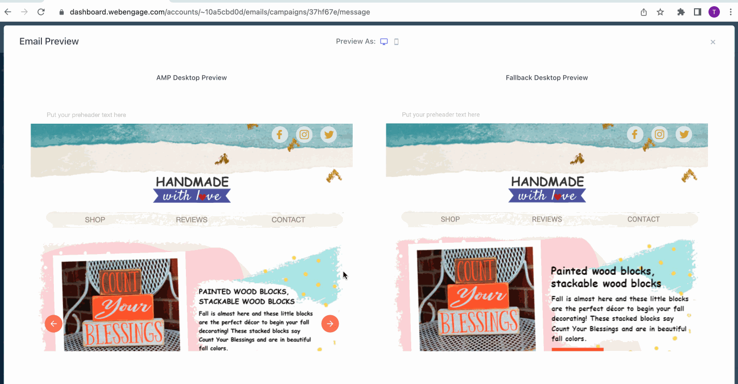This screenshot has height=384, width=738.
Task: Reload the browser page
Action: 41,12
